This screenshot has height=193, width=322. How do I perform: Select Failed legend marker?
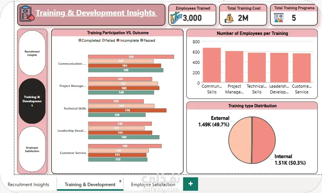104,40
